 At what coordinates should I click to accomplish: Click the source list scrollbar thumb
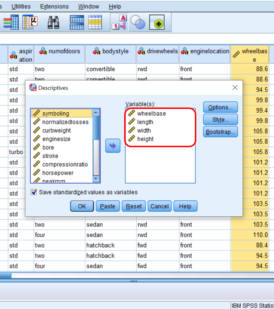(96, 128)
